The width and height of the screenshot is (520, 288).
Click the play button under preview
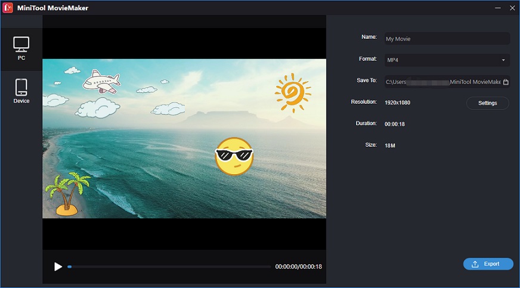(58, 267)
